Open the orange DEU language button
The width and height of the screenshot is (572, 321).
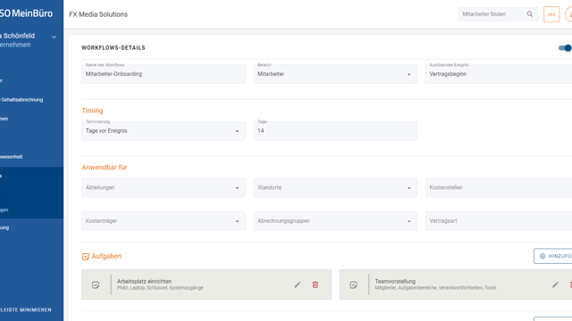coord(551,14)
